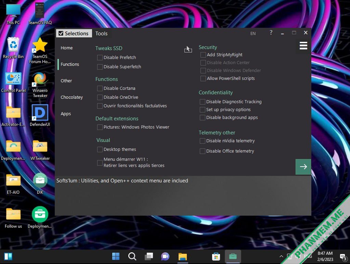Tick Disable Cortana checkbox

click(x=100, y=88)
